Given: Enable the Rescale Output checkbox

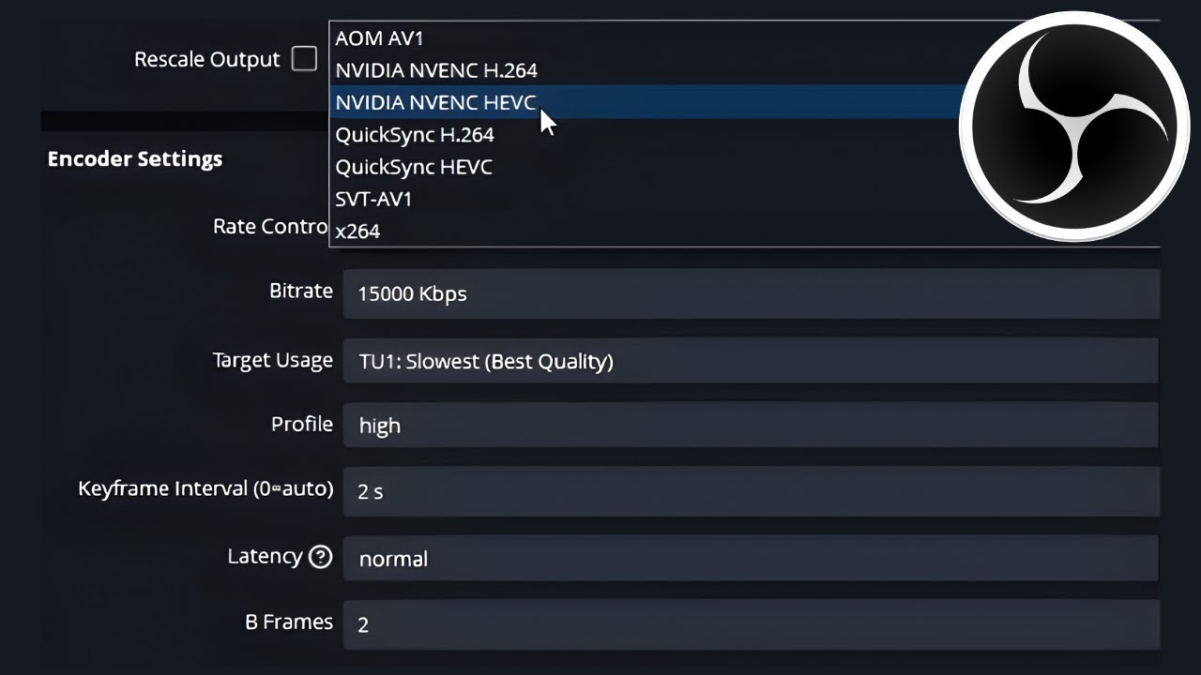Looking at the screenshot, I should pyautogui.click(x=304, y=59).
